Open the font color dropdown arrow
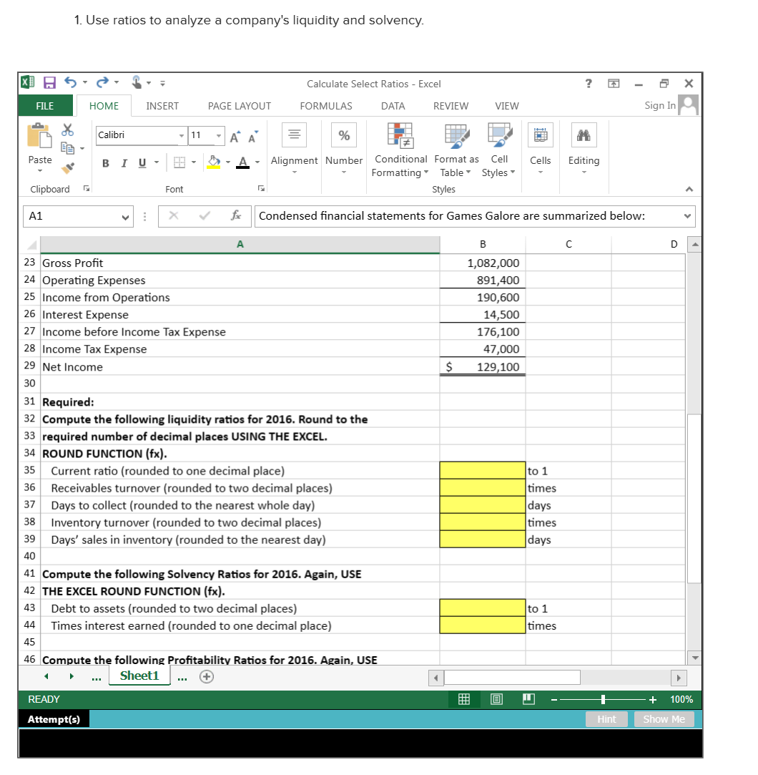 point(257,162)
